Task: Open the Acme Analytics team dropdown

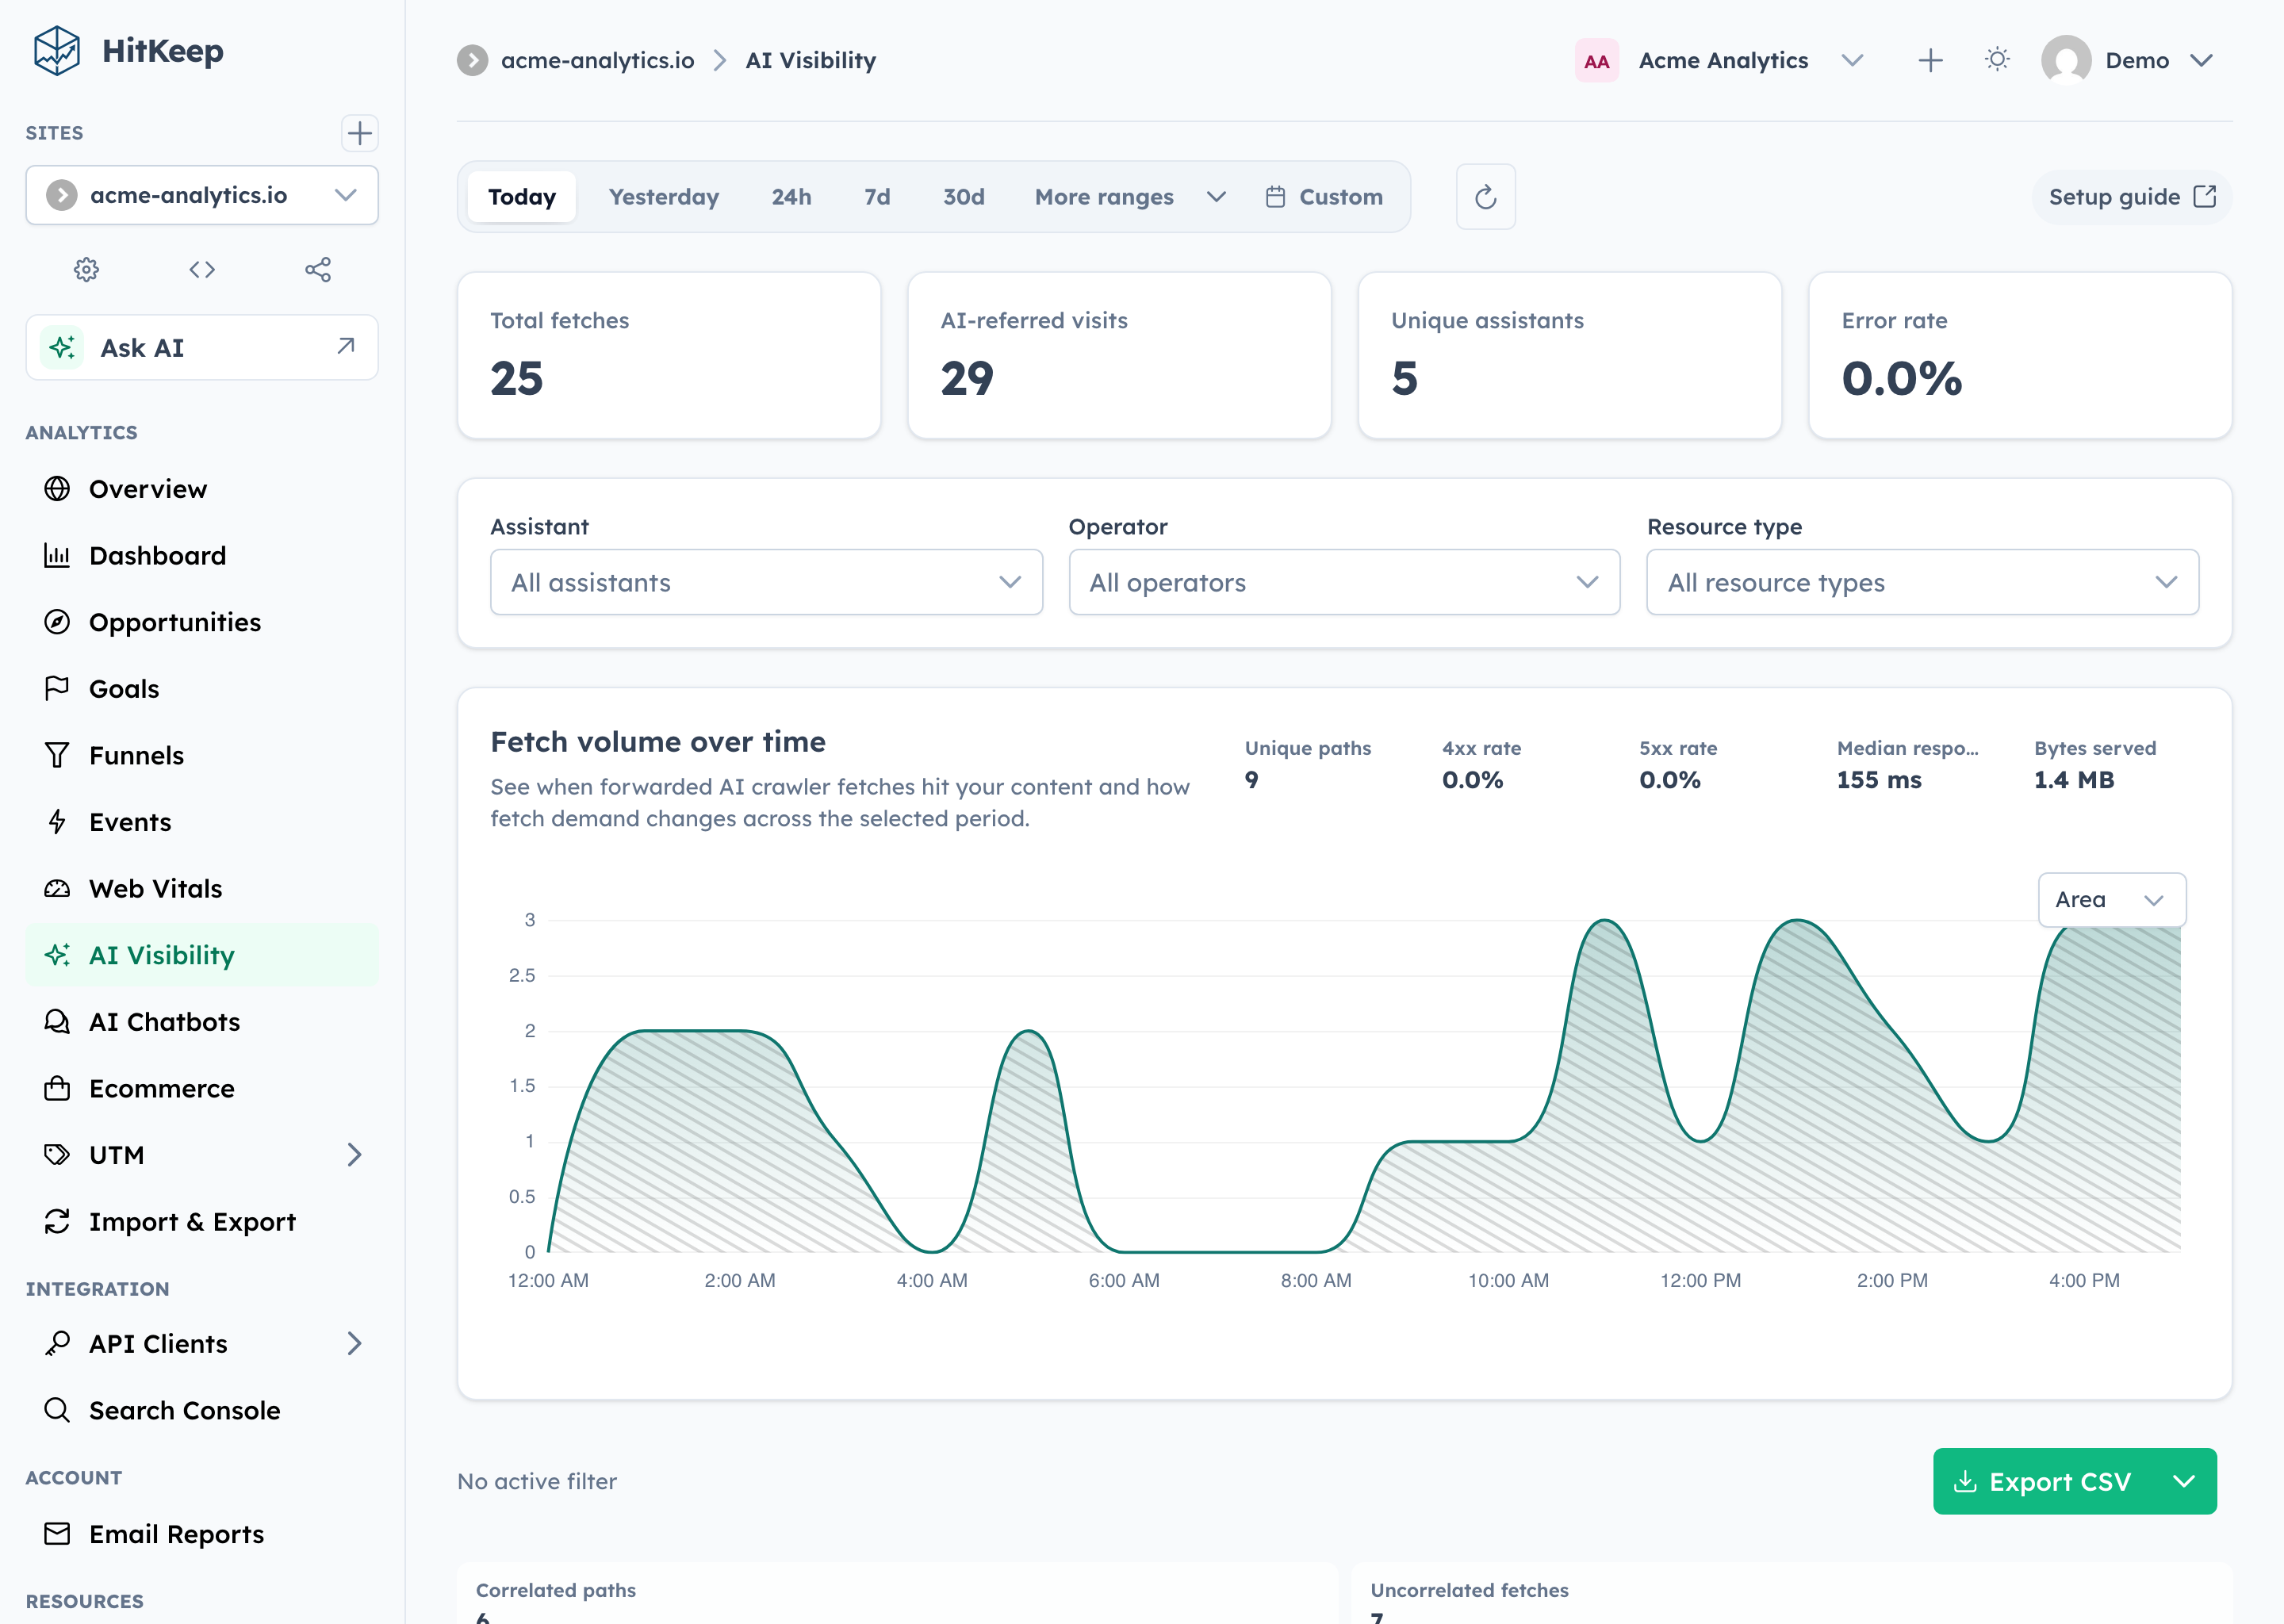Action: [x=1720, y=60]
